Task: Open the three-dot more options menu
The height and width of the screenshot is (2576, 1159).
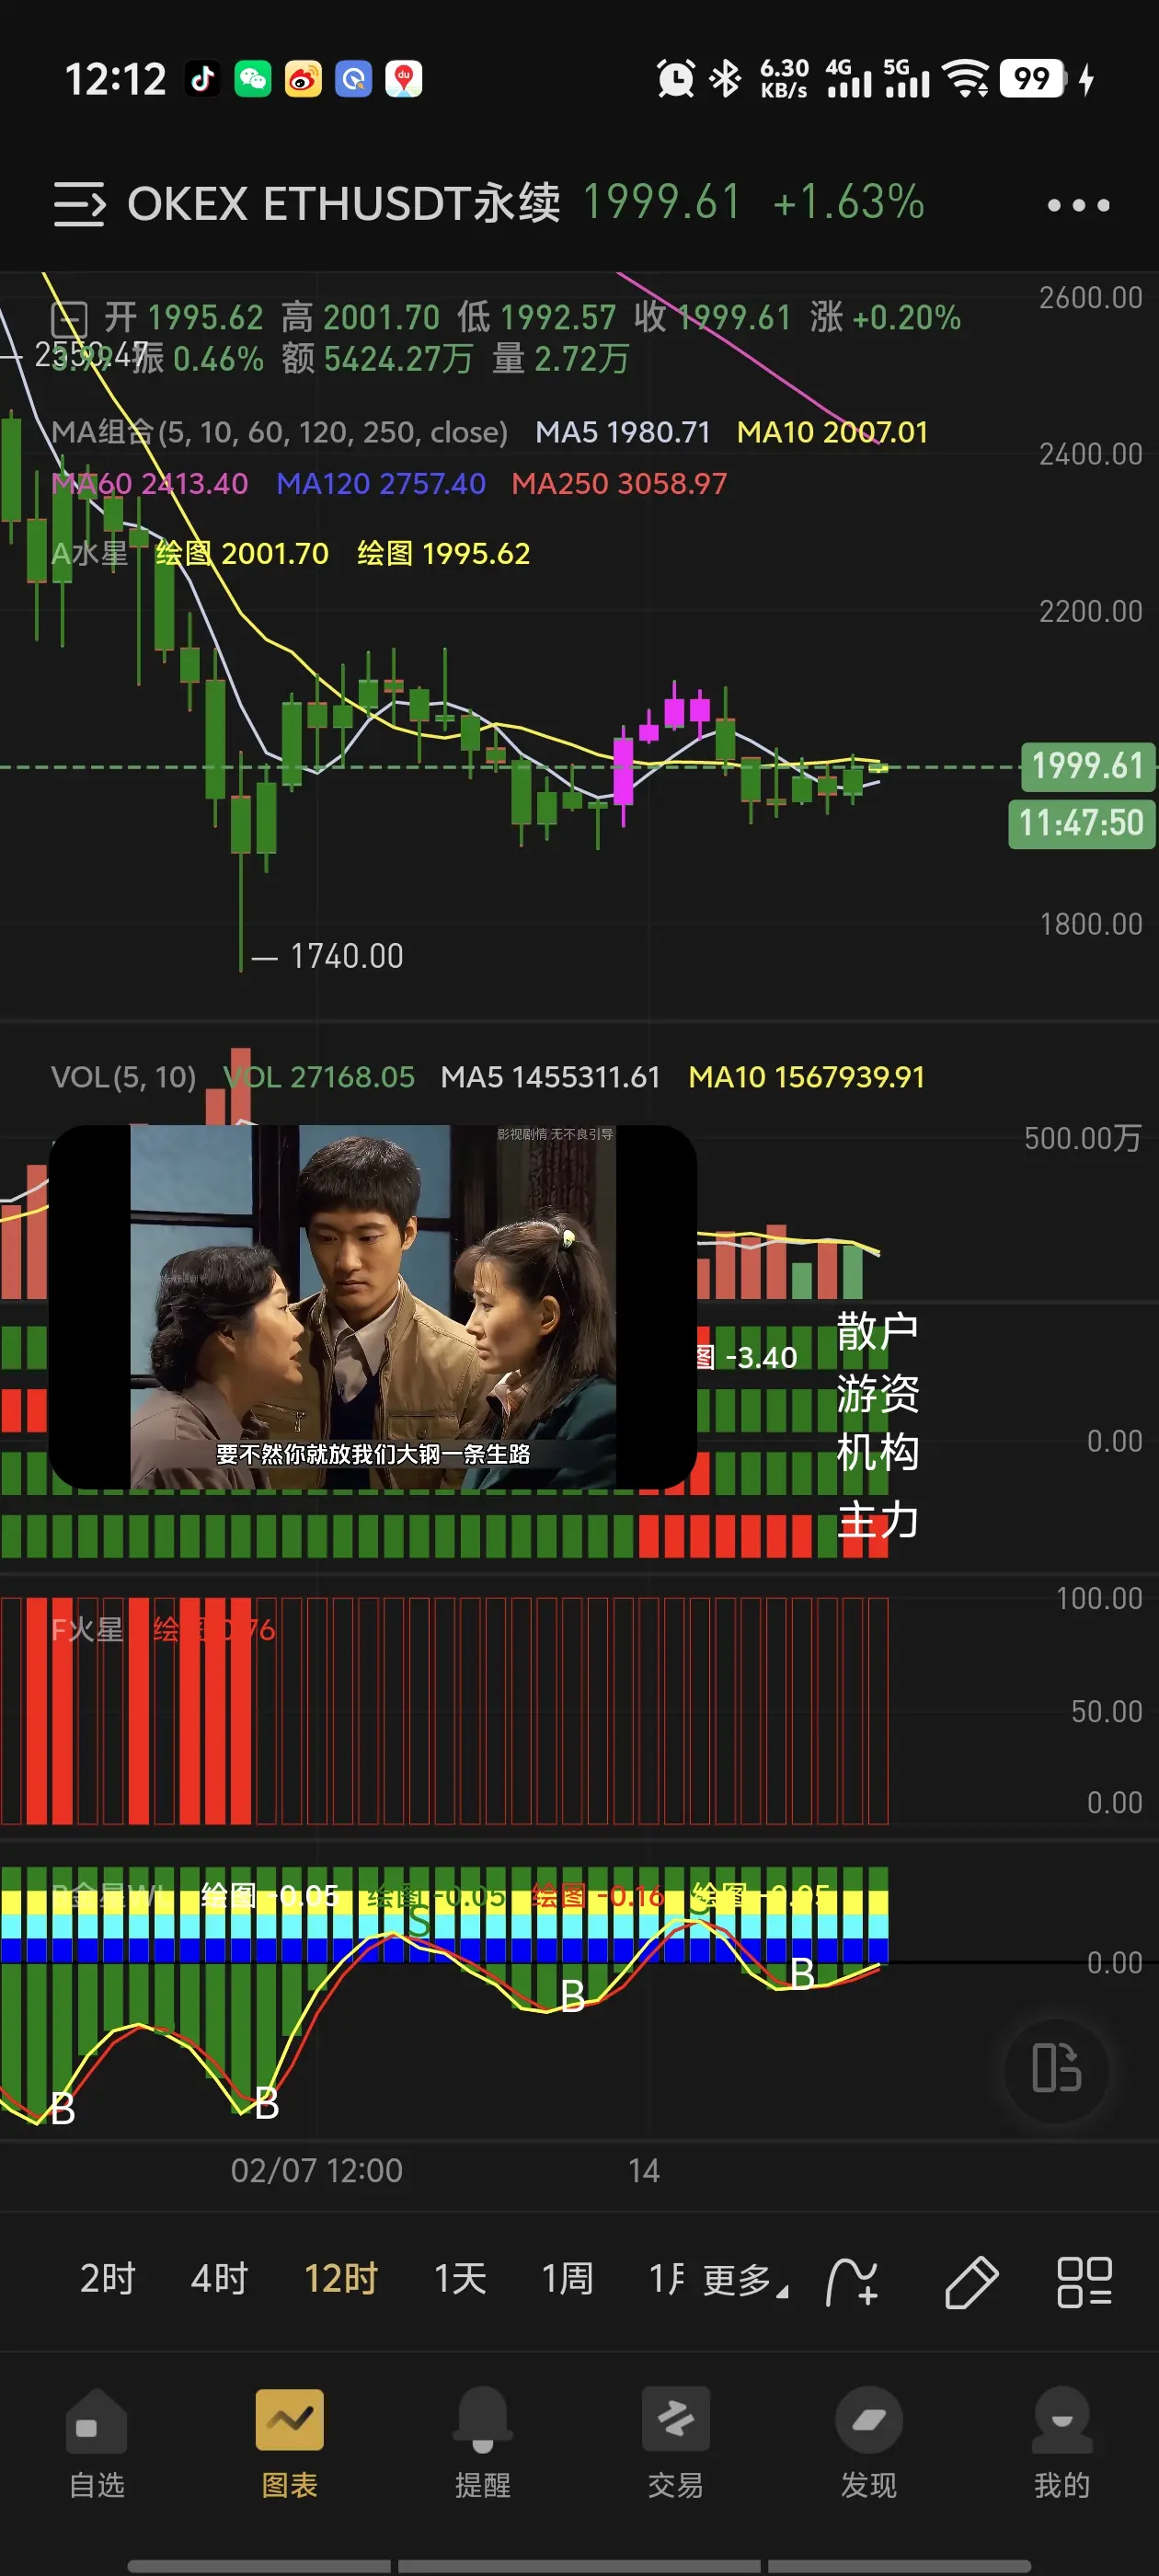Action: click(x=1078, y=205)
